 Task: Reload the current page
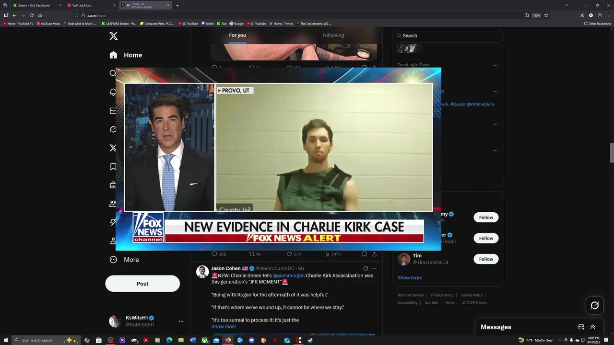click(x=32, y=15)
